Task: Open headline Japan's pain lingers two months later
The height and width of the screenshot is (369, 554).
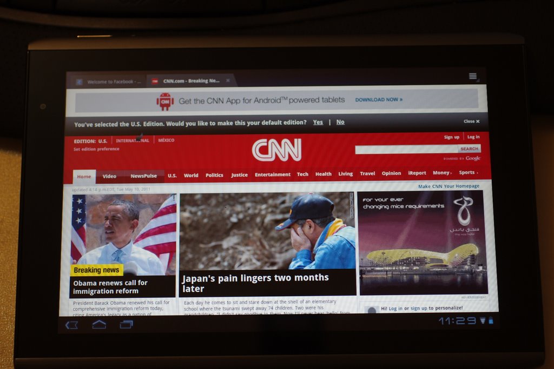Action: pyautogui.click(x=255, y=283)
